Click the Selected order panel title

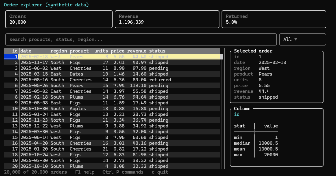click(x=253, y=51)
